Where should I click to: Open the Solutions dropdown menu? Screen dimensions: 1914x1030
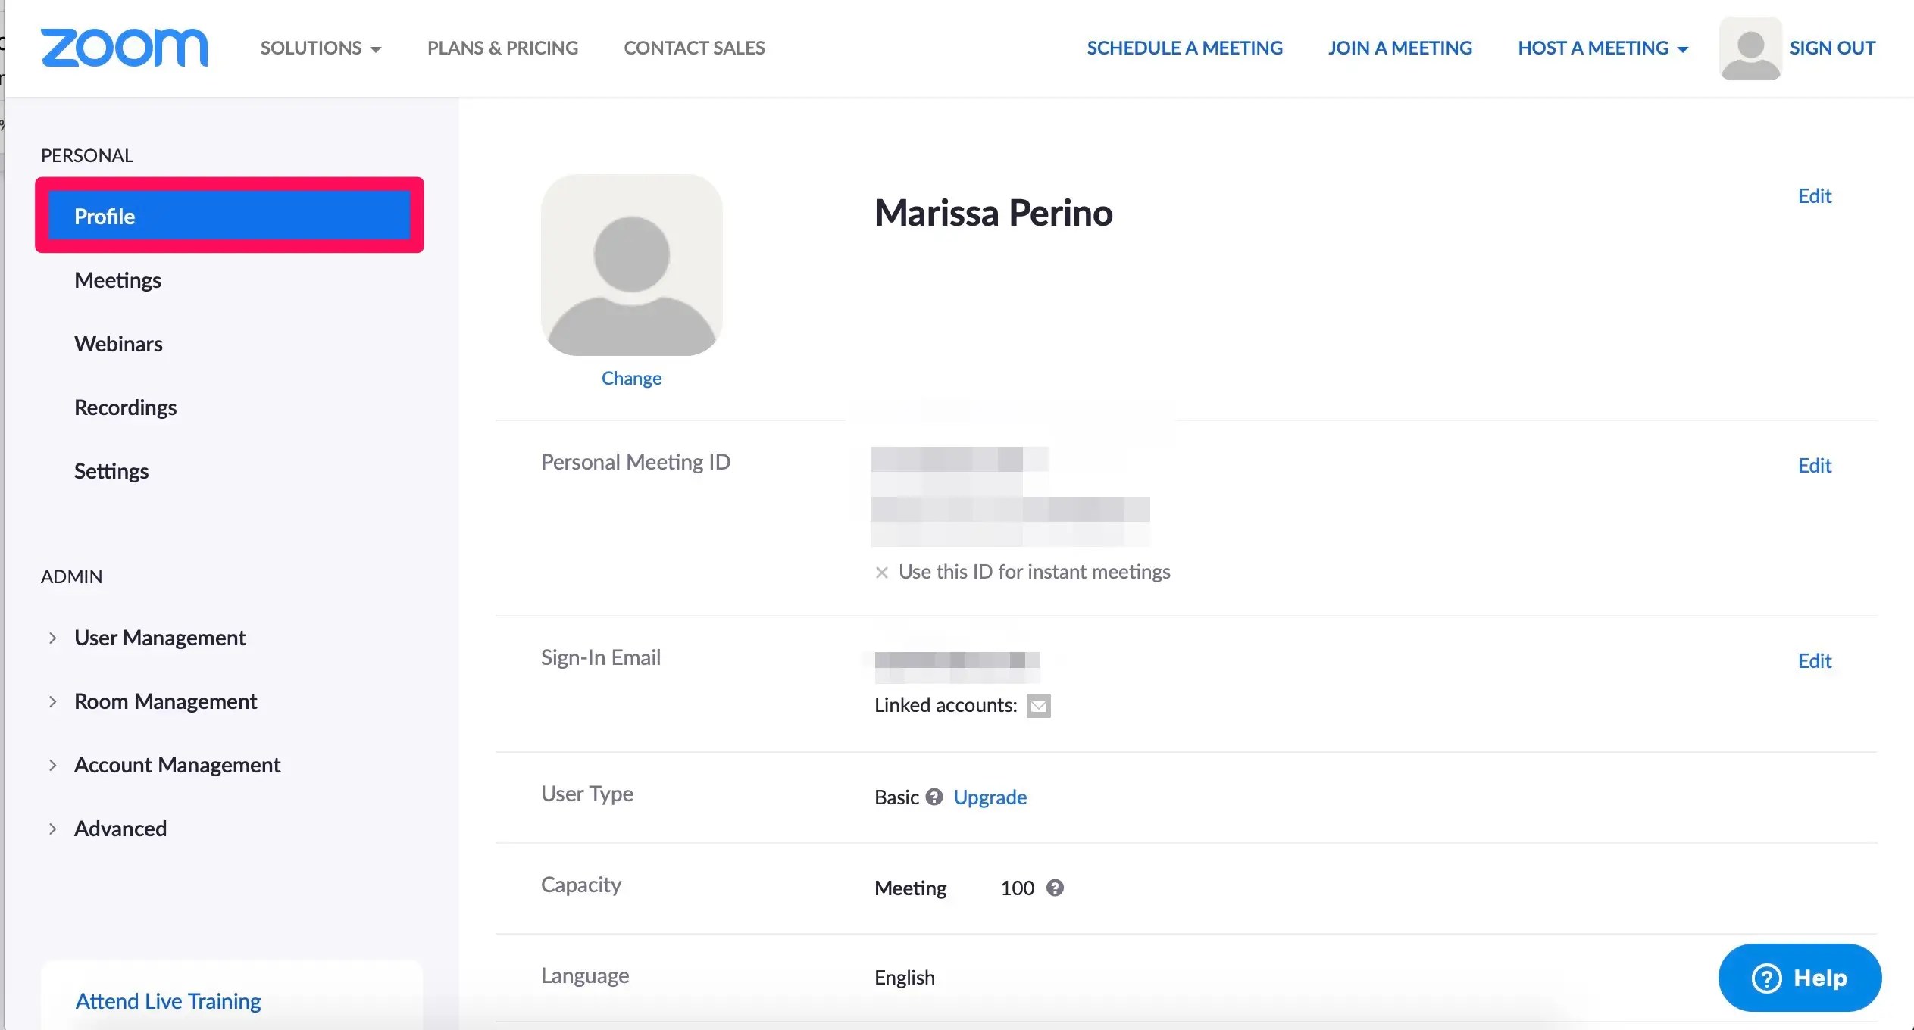point(321,48)
